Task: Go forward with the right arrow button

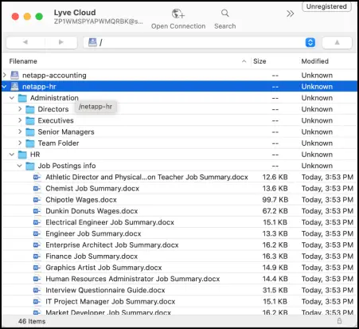Action: coord(61,42)
